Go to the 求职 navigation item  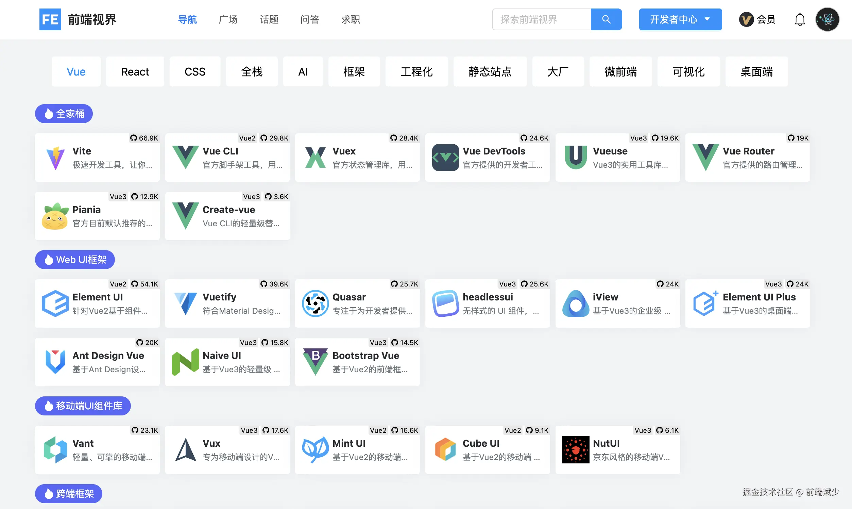coord(350,19)
